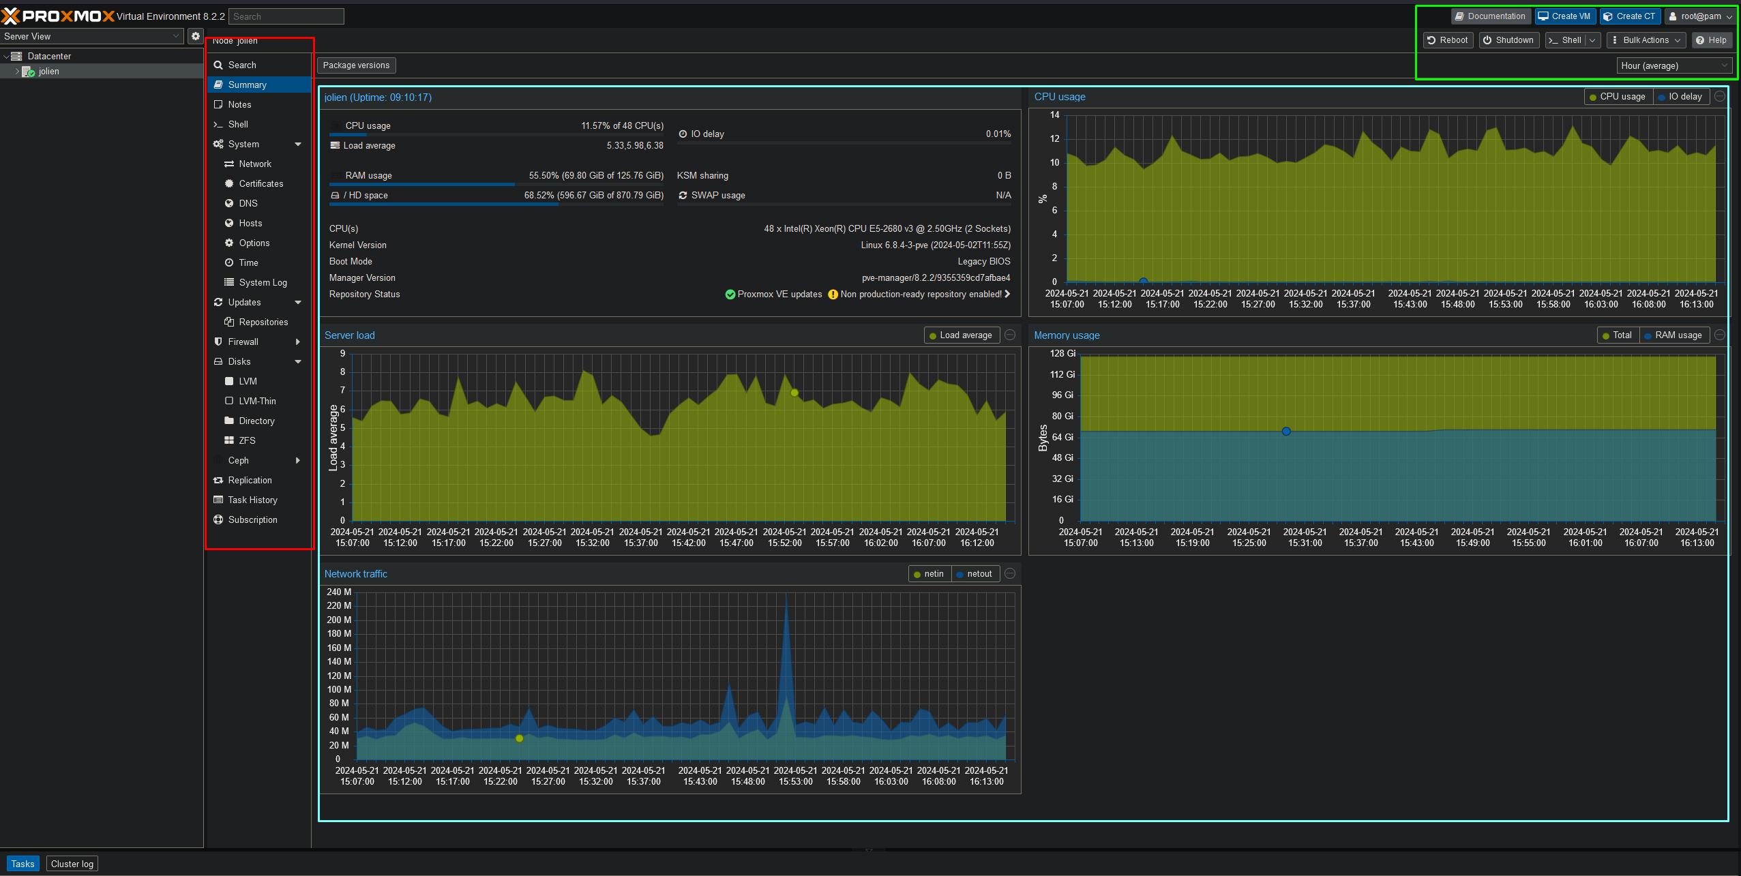
Task: Open the Repositories page
Action: [x=259, y=322]
